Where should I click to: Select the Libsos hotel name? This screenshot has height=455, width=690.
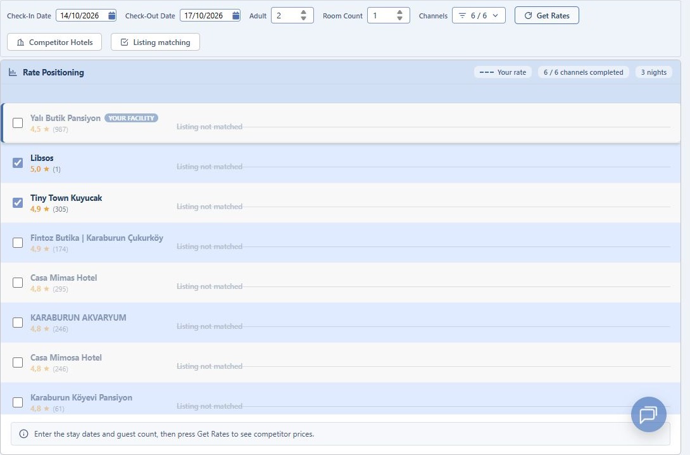coord(42,158)
